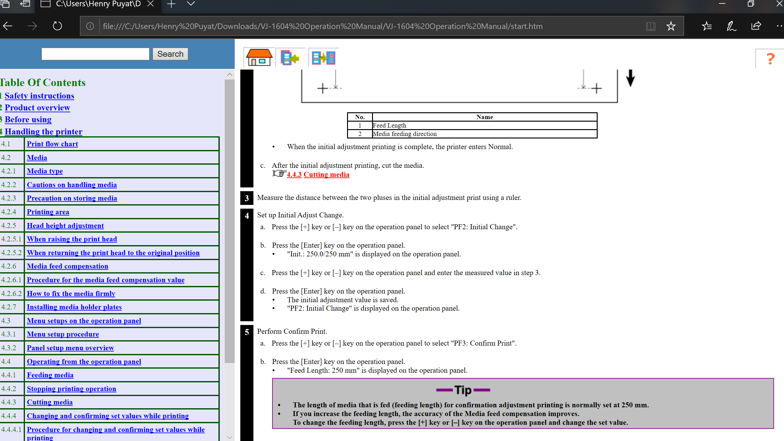Open Menu setups on the operation panel
This screenshot has height=441, width=784.
(84, 321)
